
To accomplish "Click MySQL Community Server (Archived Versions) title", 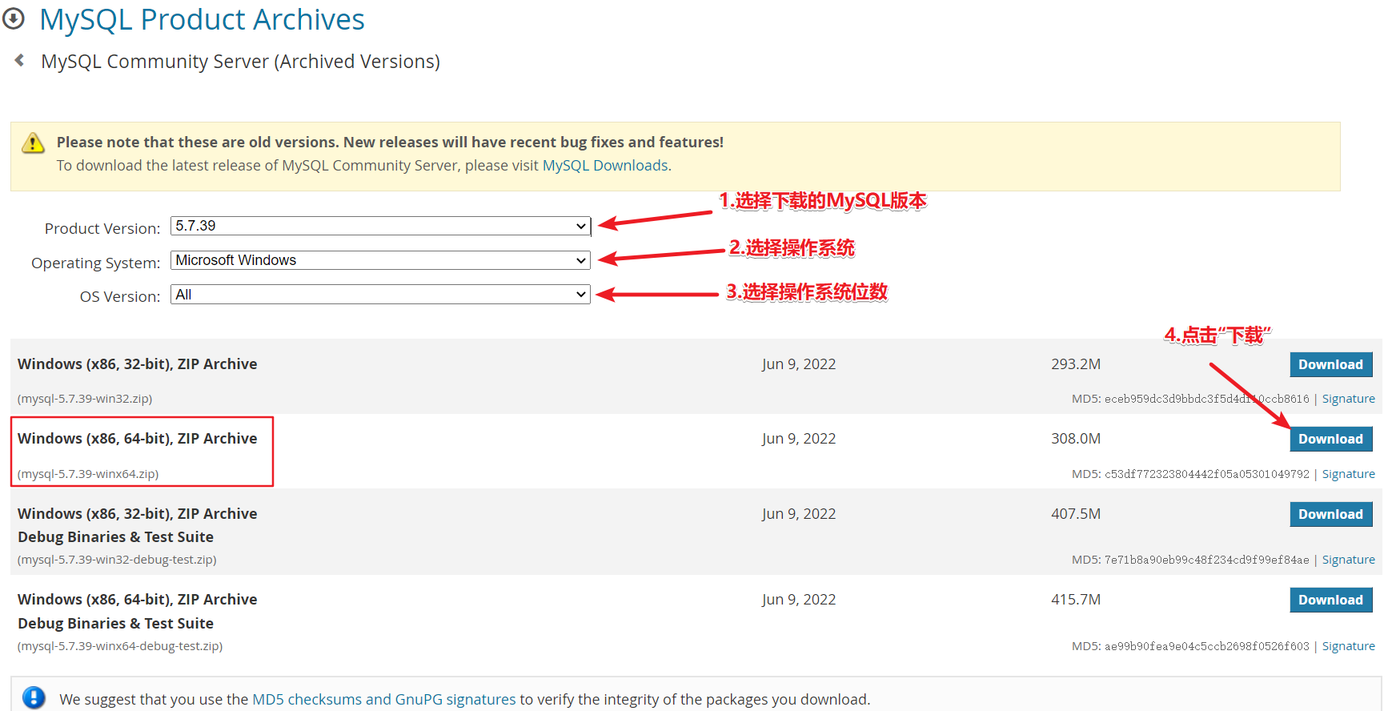I will click(x=240, y=62).
